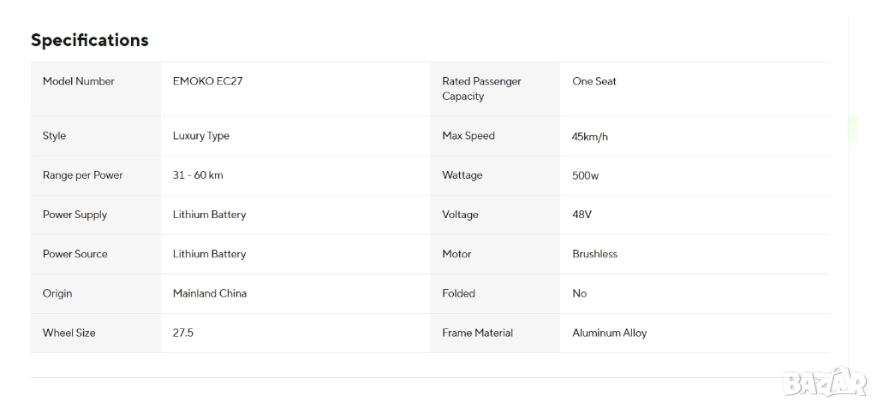Image resolution: width=877 pixels, height=407 pixels.
Task: Click the Specifications heading
Action: [x=90, y=40]
